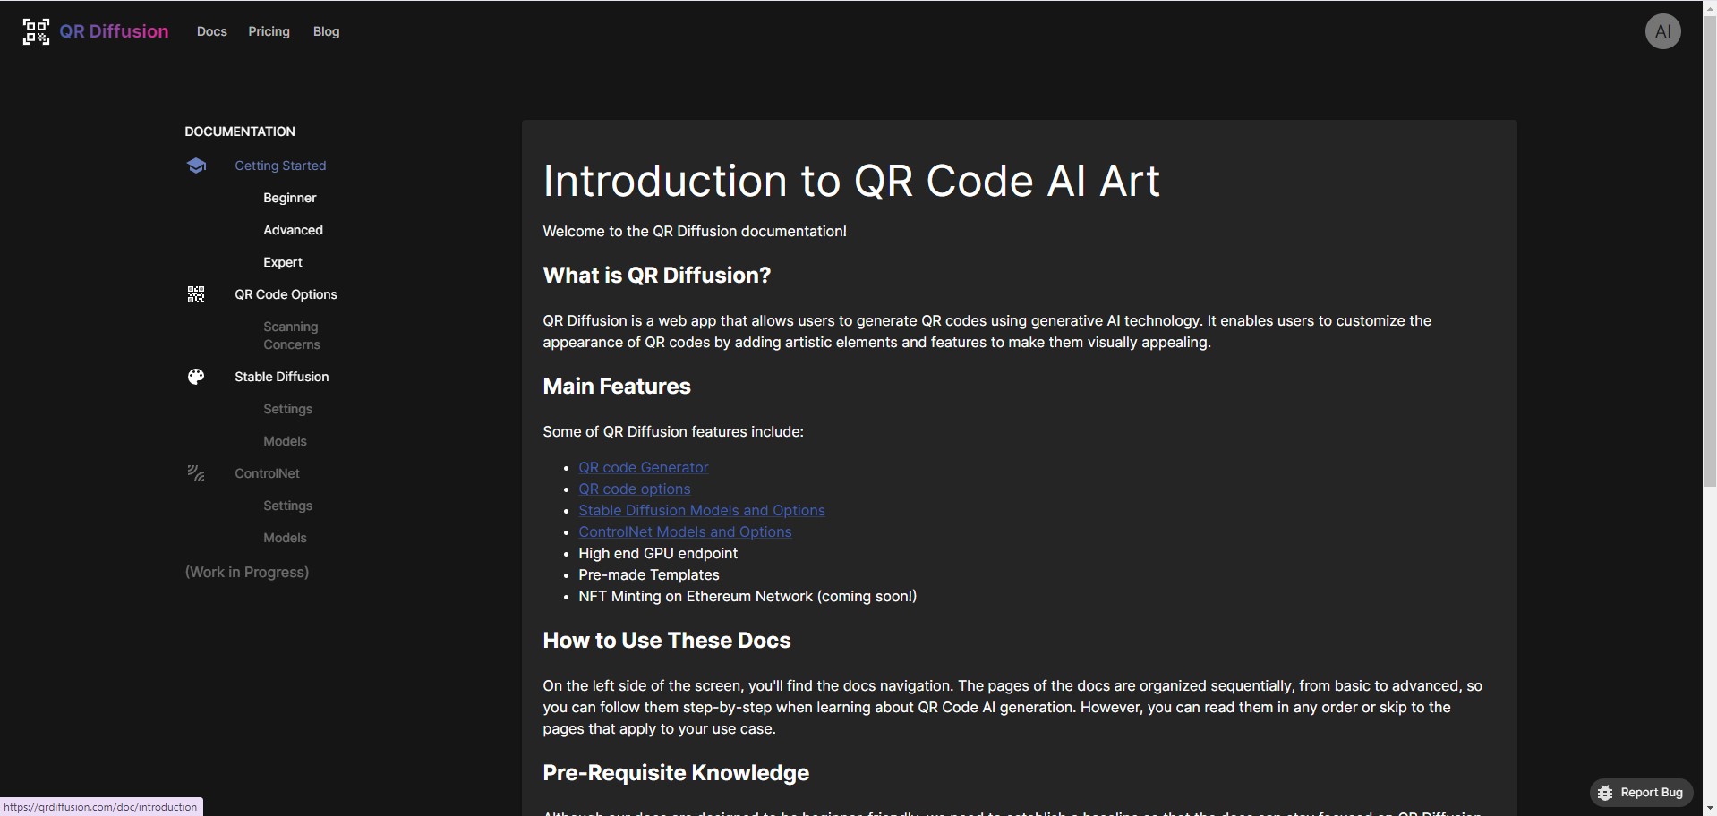Click the Pre-Requisite Knowledge heading
Screen dimensions: 1717x816
[x=676, y=773]
